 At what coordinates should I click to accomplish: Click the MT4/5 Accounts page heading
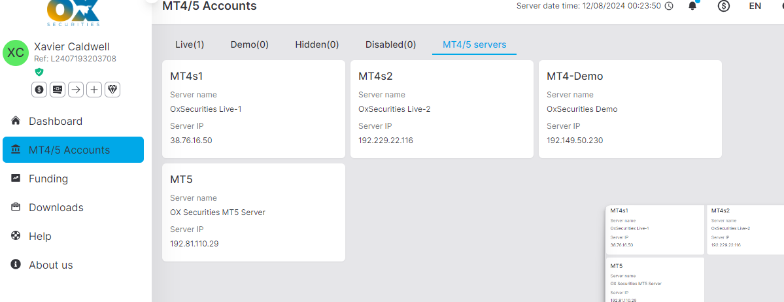[x=209, y=6]
